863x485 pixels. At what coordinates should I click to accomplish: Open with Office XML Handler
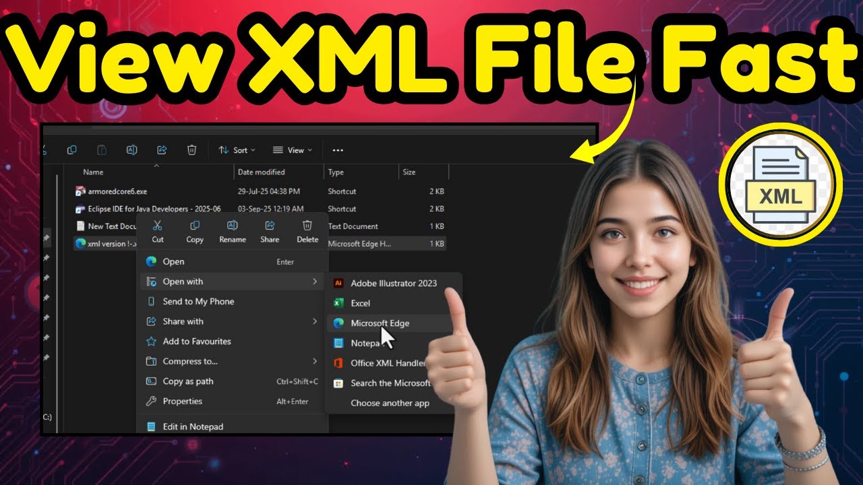coord(379,363)
